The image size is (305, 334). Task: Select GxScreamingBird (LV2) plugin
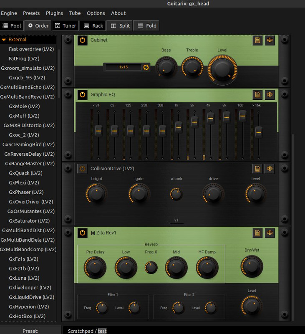(x=28, y=144)
